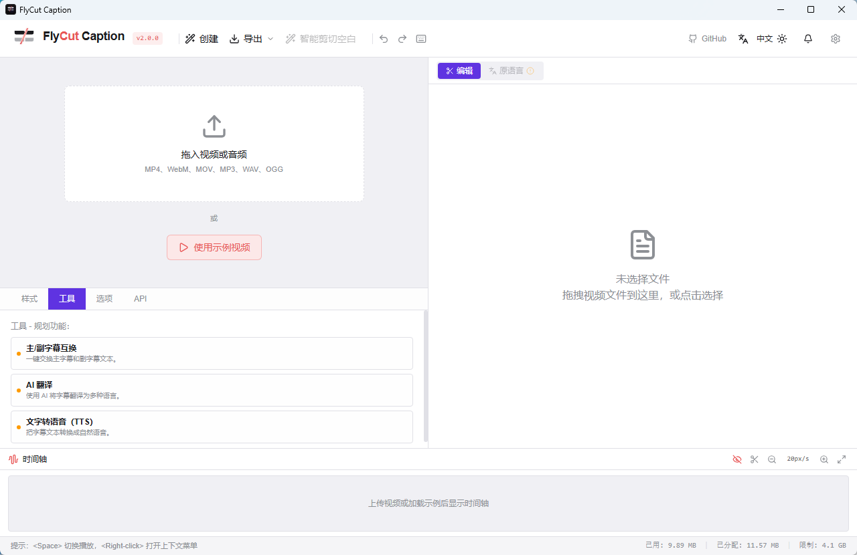This screenshot has height=555, width=857.
Task: Zoom in the timeline
Action: pos(824,459)
